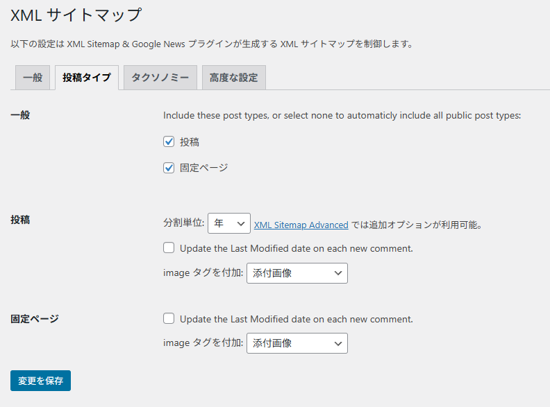Expand image tag dropdown in 投稿 section
The image size is (550, 407).
tap(297, 273)
